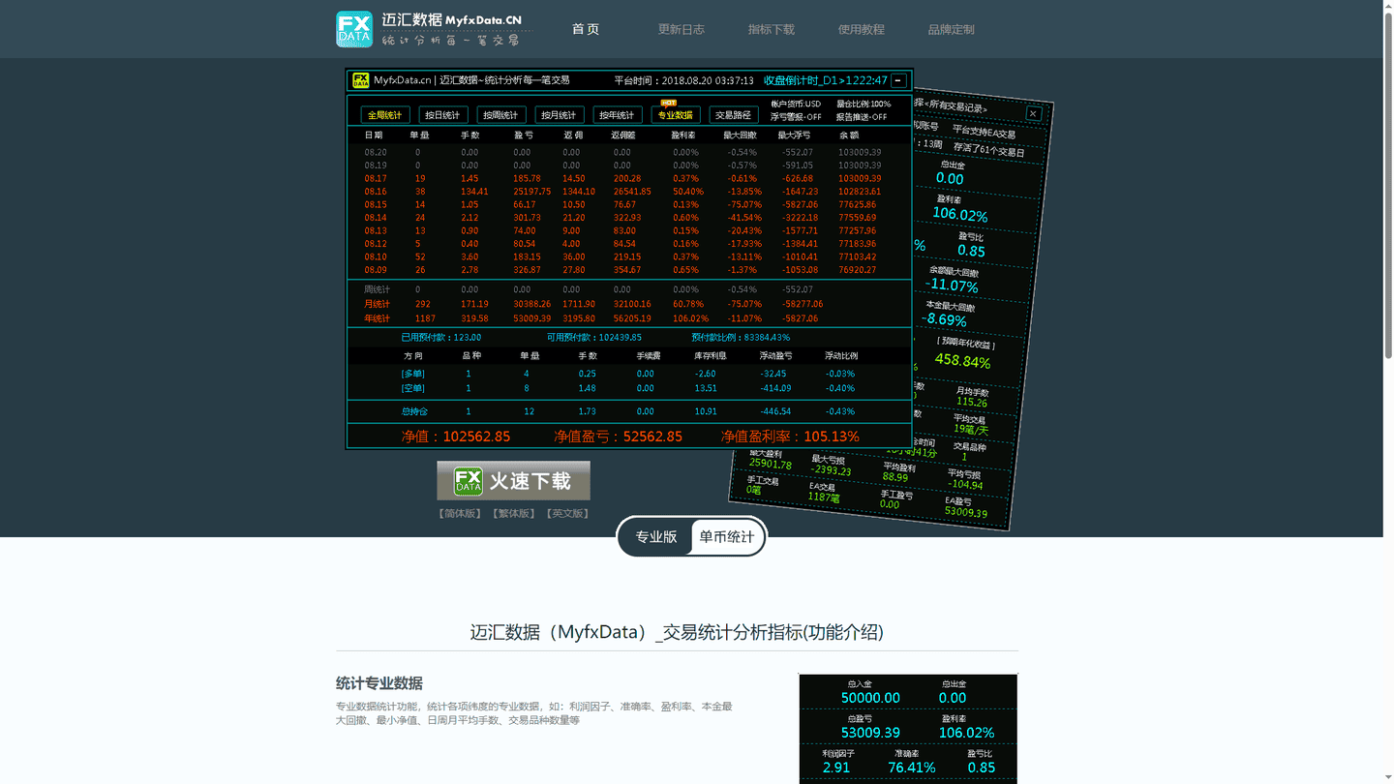The height and width of the screenshot is (784, 1394).
Task: Select the 全局统计 tab
Action: [x=385, y=115]
